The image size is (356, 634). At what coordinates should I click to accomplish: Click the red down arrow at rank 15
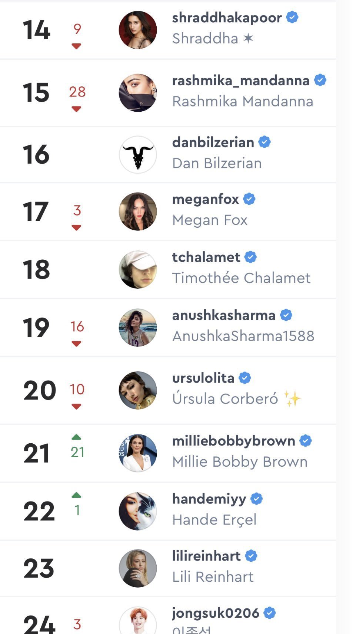(76, 109)
